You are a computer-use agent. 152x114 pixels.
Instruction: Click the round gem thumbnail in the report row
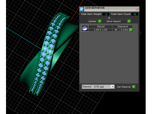85,28
